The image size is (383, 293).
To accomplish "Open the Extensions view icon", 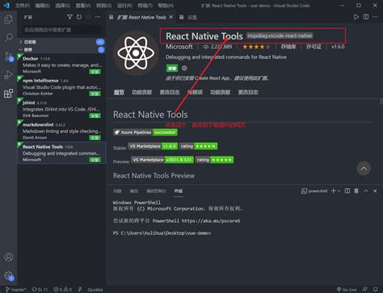I will (8, 94).
